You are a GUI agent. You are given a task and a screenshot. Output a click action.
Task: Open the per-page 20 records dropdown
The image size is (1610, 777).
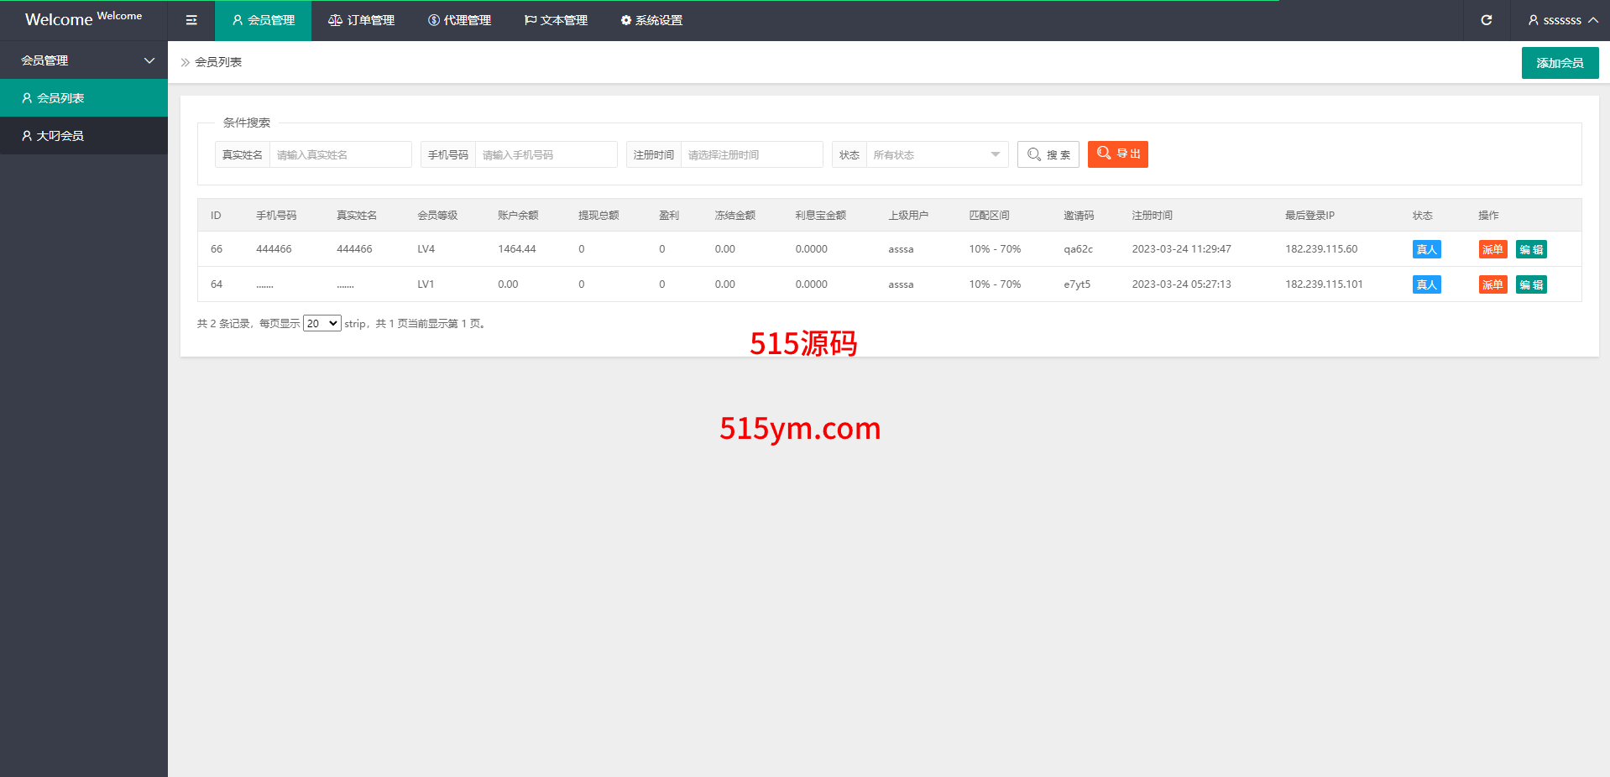click(x=321, y=324)
